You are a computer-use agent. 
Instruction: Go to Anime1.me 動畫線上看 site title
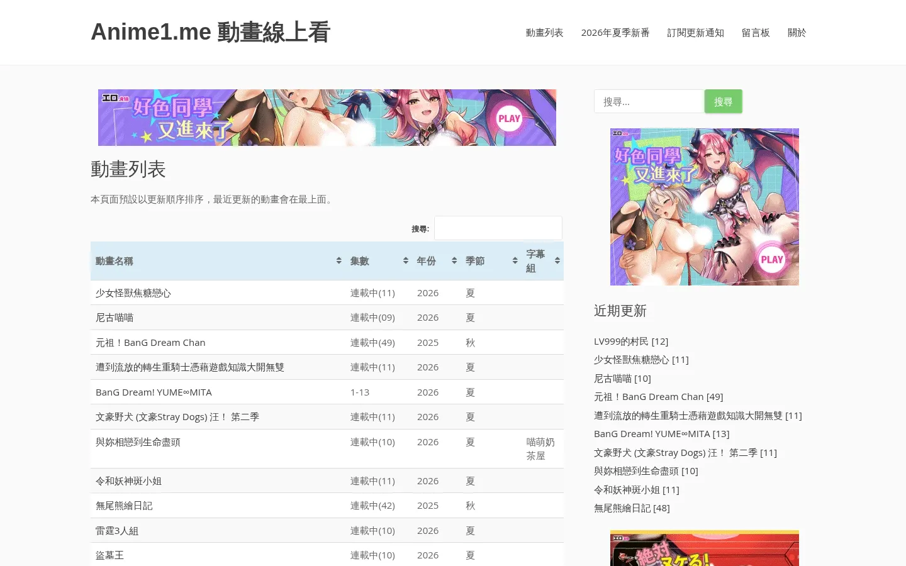tap(211, 32)
